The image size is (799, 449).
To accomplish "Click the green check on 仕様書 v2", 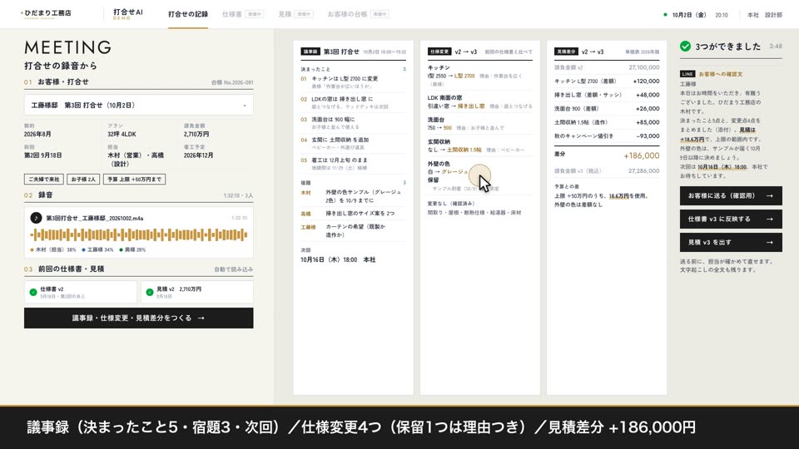I will [33, 292].
